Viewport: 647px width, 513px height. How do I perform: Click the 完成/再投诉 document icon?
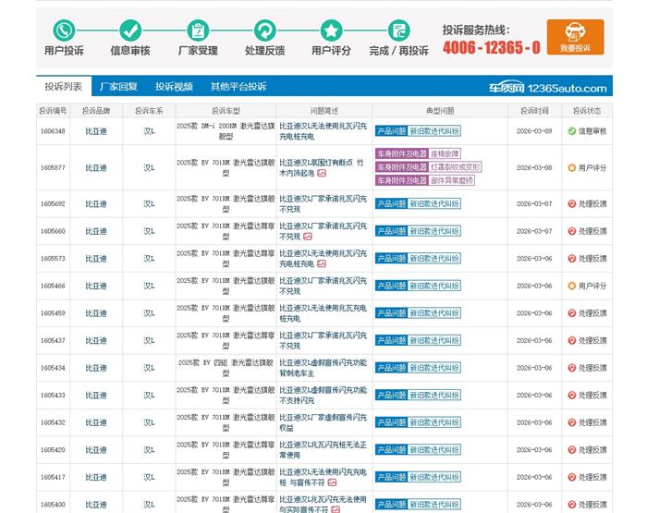398,31
